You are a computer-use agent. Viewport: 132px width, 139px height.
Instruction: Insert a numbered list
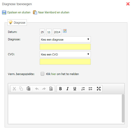pos(83,89)
